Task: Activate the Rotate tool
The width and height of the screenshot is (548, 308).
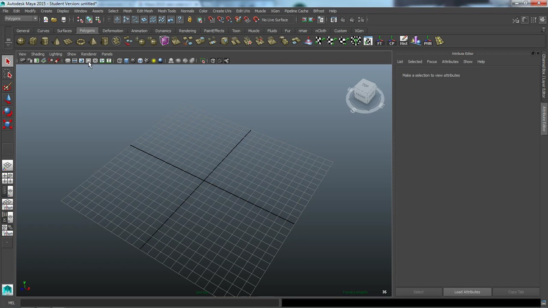Action: [7, 112]
